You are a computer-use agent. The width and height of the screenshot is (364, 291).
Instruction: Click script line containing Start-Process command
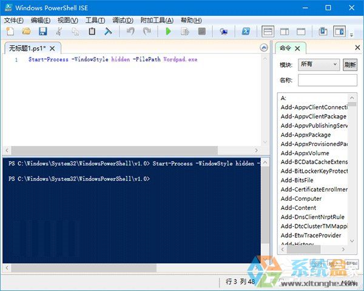click(113, 59)
